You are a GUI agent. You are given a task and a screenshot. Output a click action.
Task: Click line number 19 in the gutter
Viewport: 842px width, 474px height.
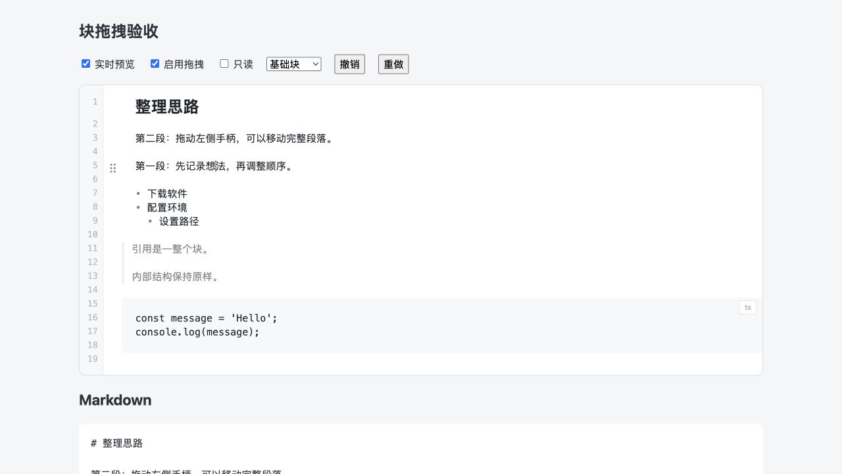[x=93, y=359]
